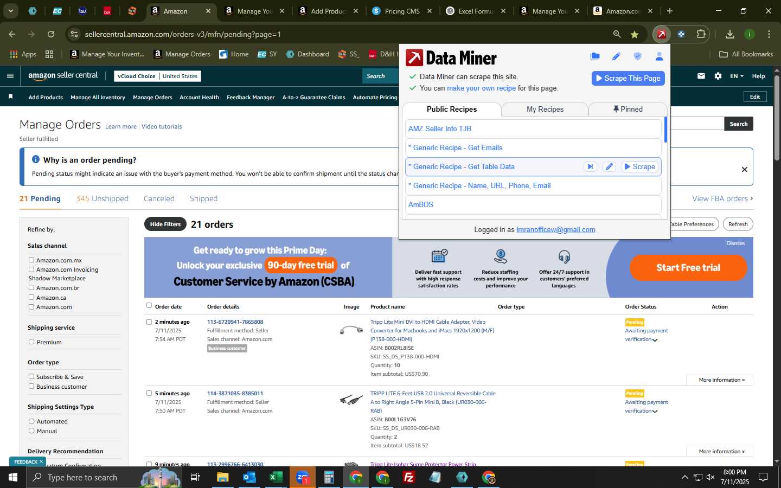
Task: Open Seller Central messages envelope icon
Action: click(701, 76)
